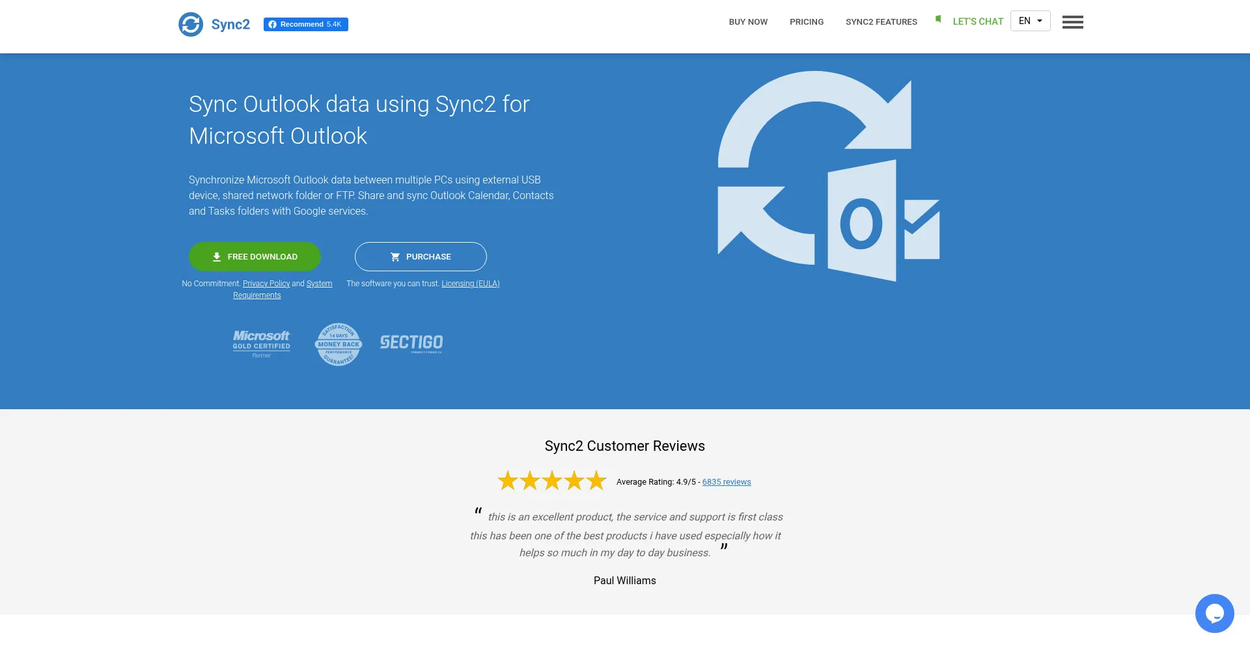Click the 14 days money back badge
This screenshot has height=646, width=1250.
pos(339,344)
